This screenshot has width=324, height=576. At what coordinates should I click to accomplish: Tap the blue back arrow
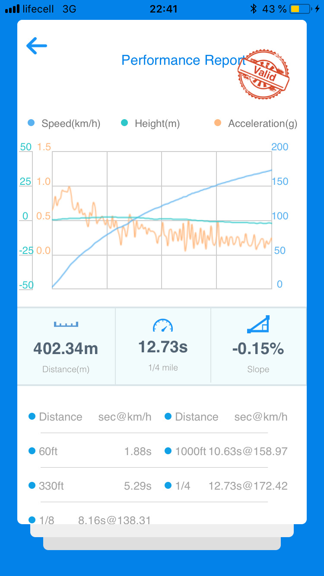coord(36,46)
